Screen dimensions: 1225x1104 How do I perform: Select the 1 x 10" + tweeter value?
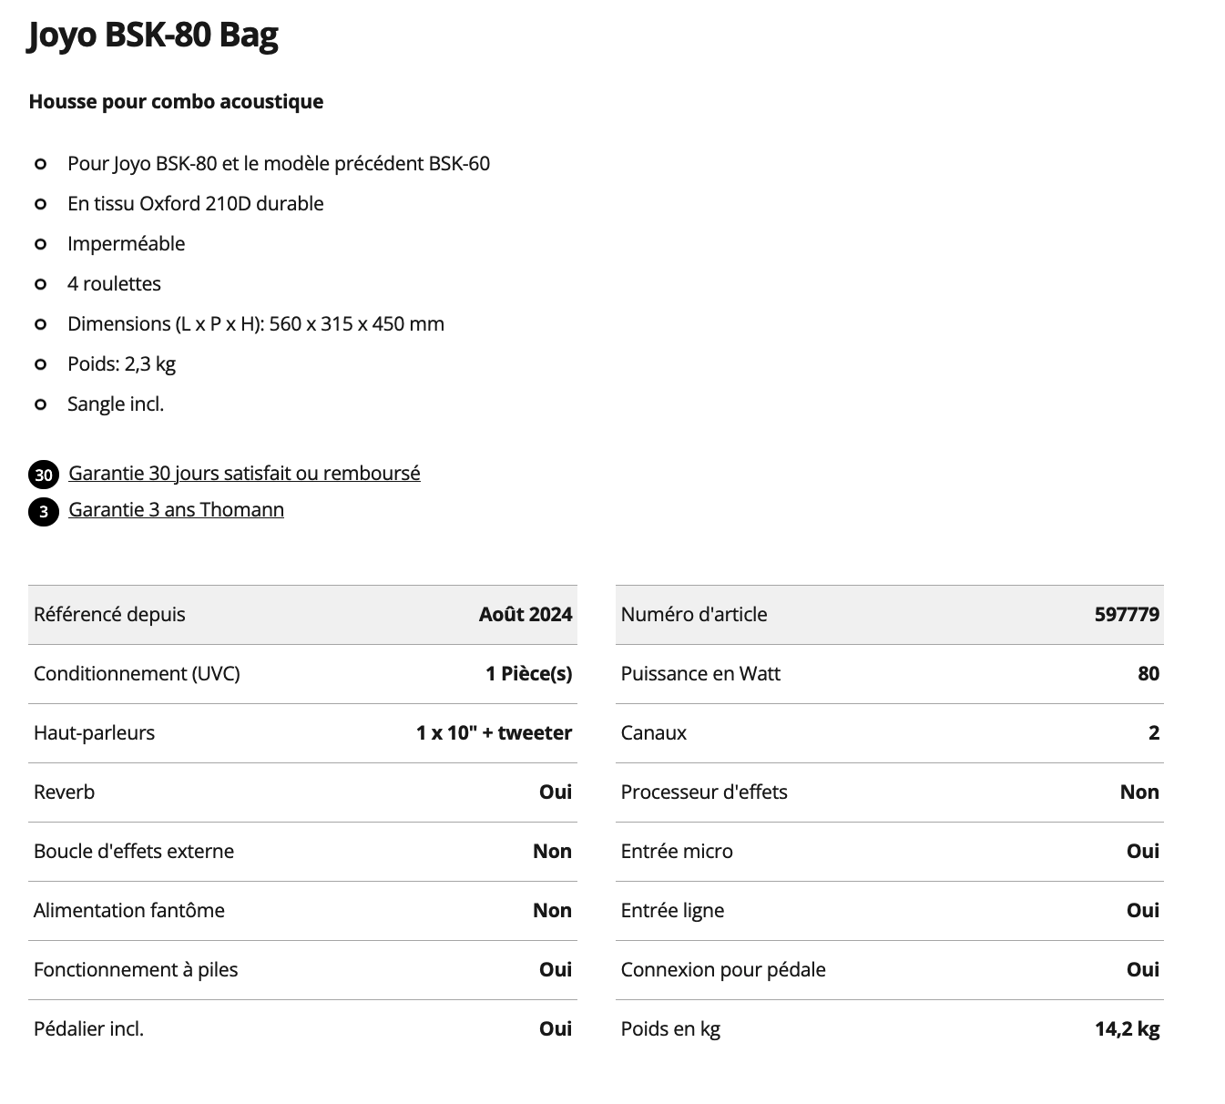[494, 733]
